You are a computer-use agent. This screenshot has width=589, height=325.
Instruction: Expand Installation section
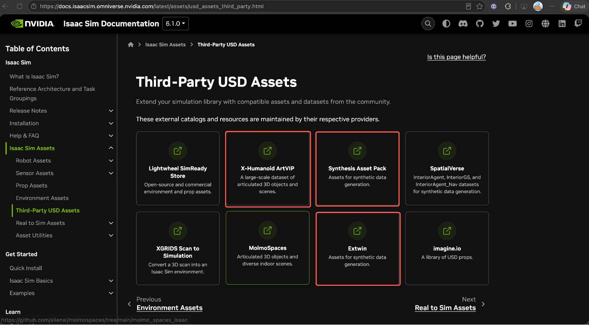coord(111,123)
